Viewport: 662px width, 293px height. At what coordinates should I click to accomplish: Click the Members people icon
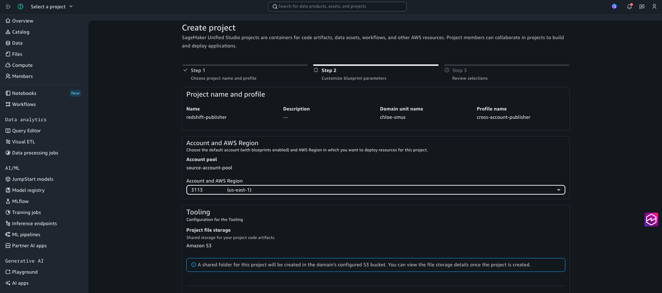point(8,76)
